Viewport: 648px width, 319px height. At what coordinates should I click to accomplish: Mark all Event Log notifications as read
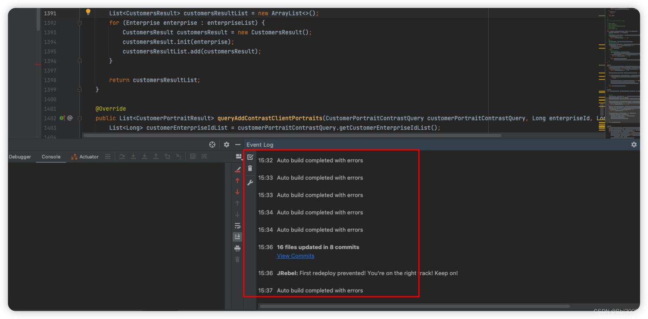(250, 157)
